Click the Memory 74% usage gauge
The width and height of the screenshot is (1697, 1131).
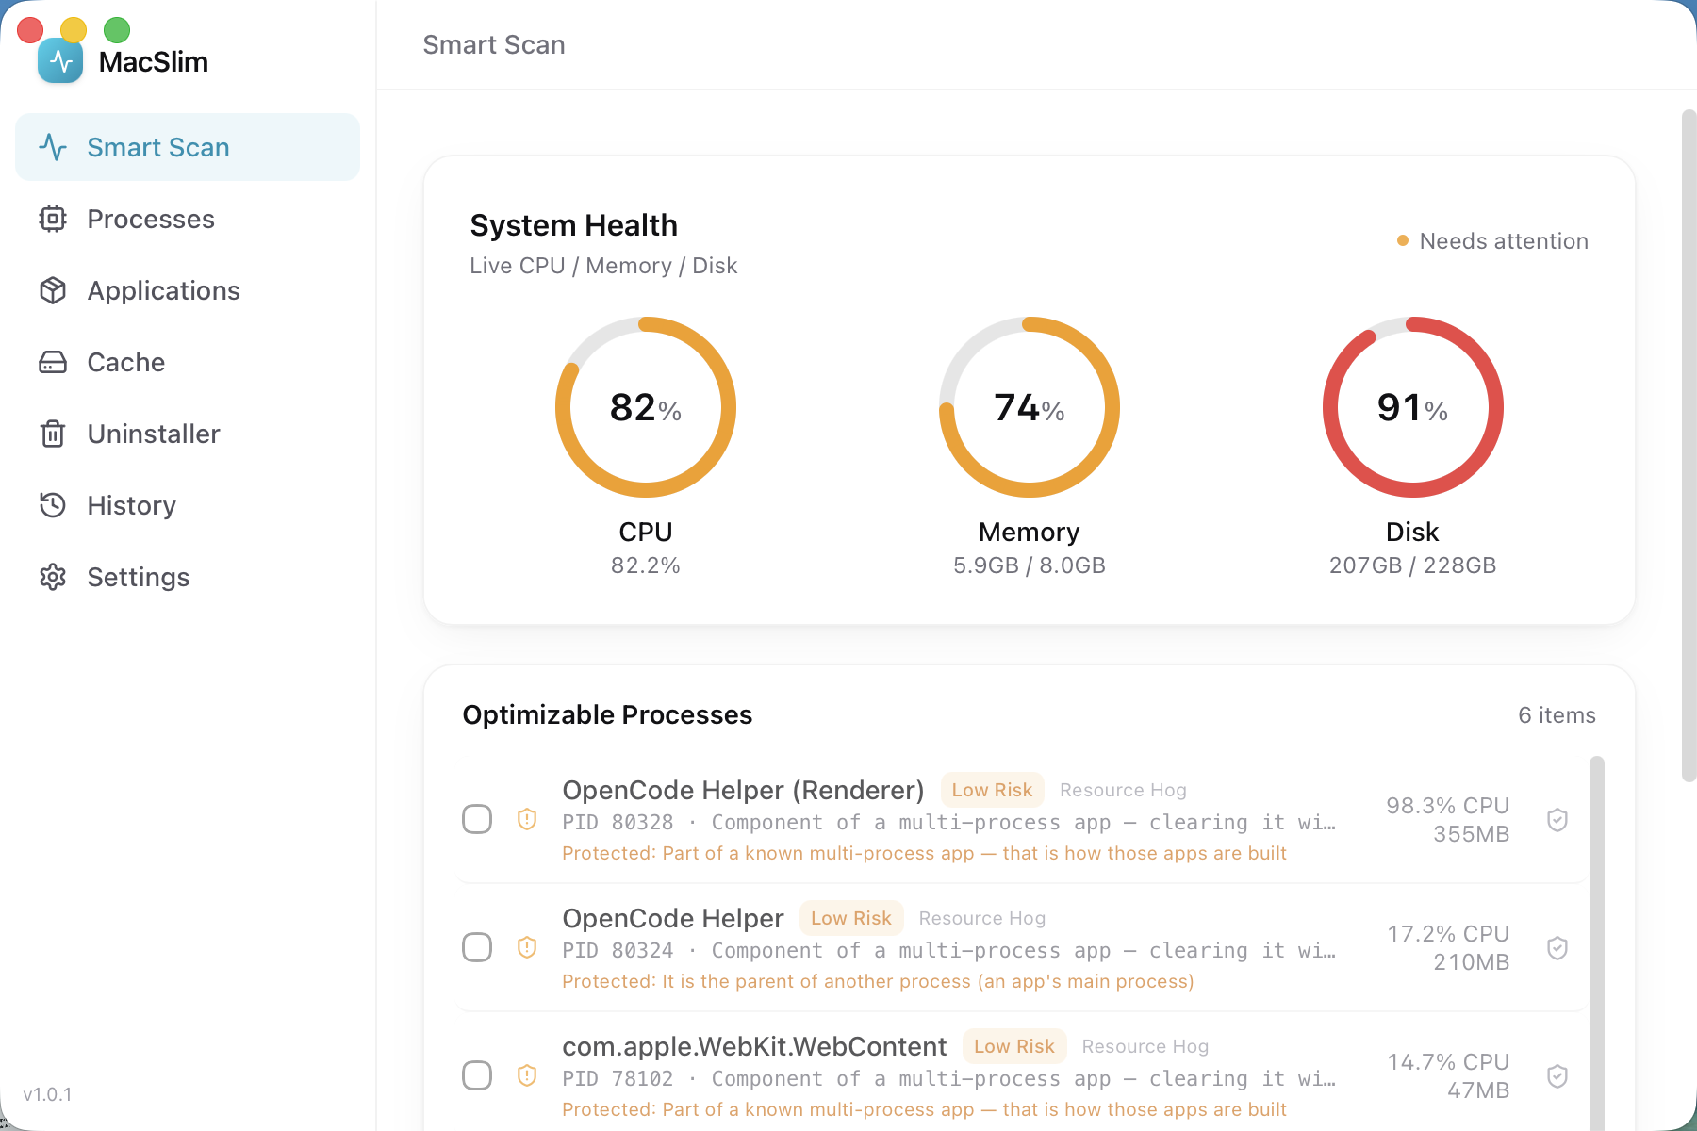tap(1030, 407)
